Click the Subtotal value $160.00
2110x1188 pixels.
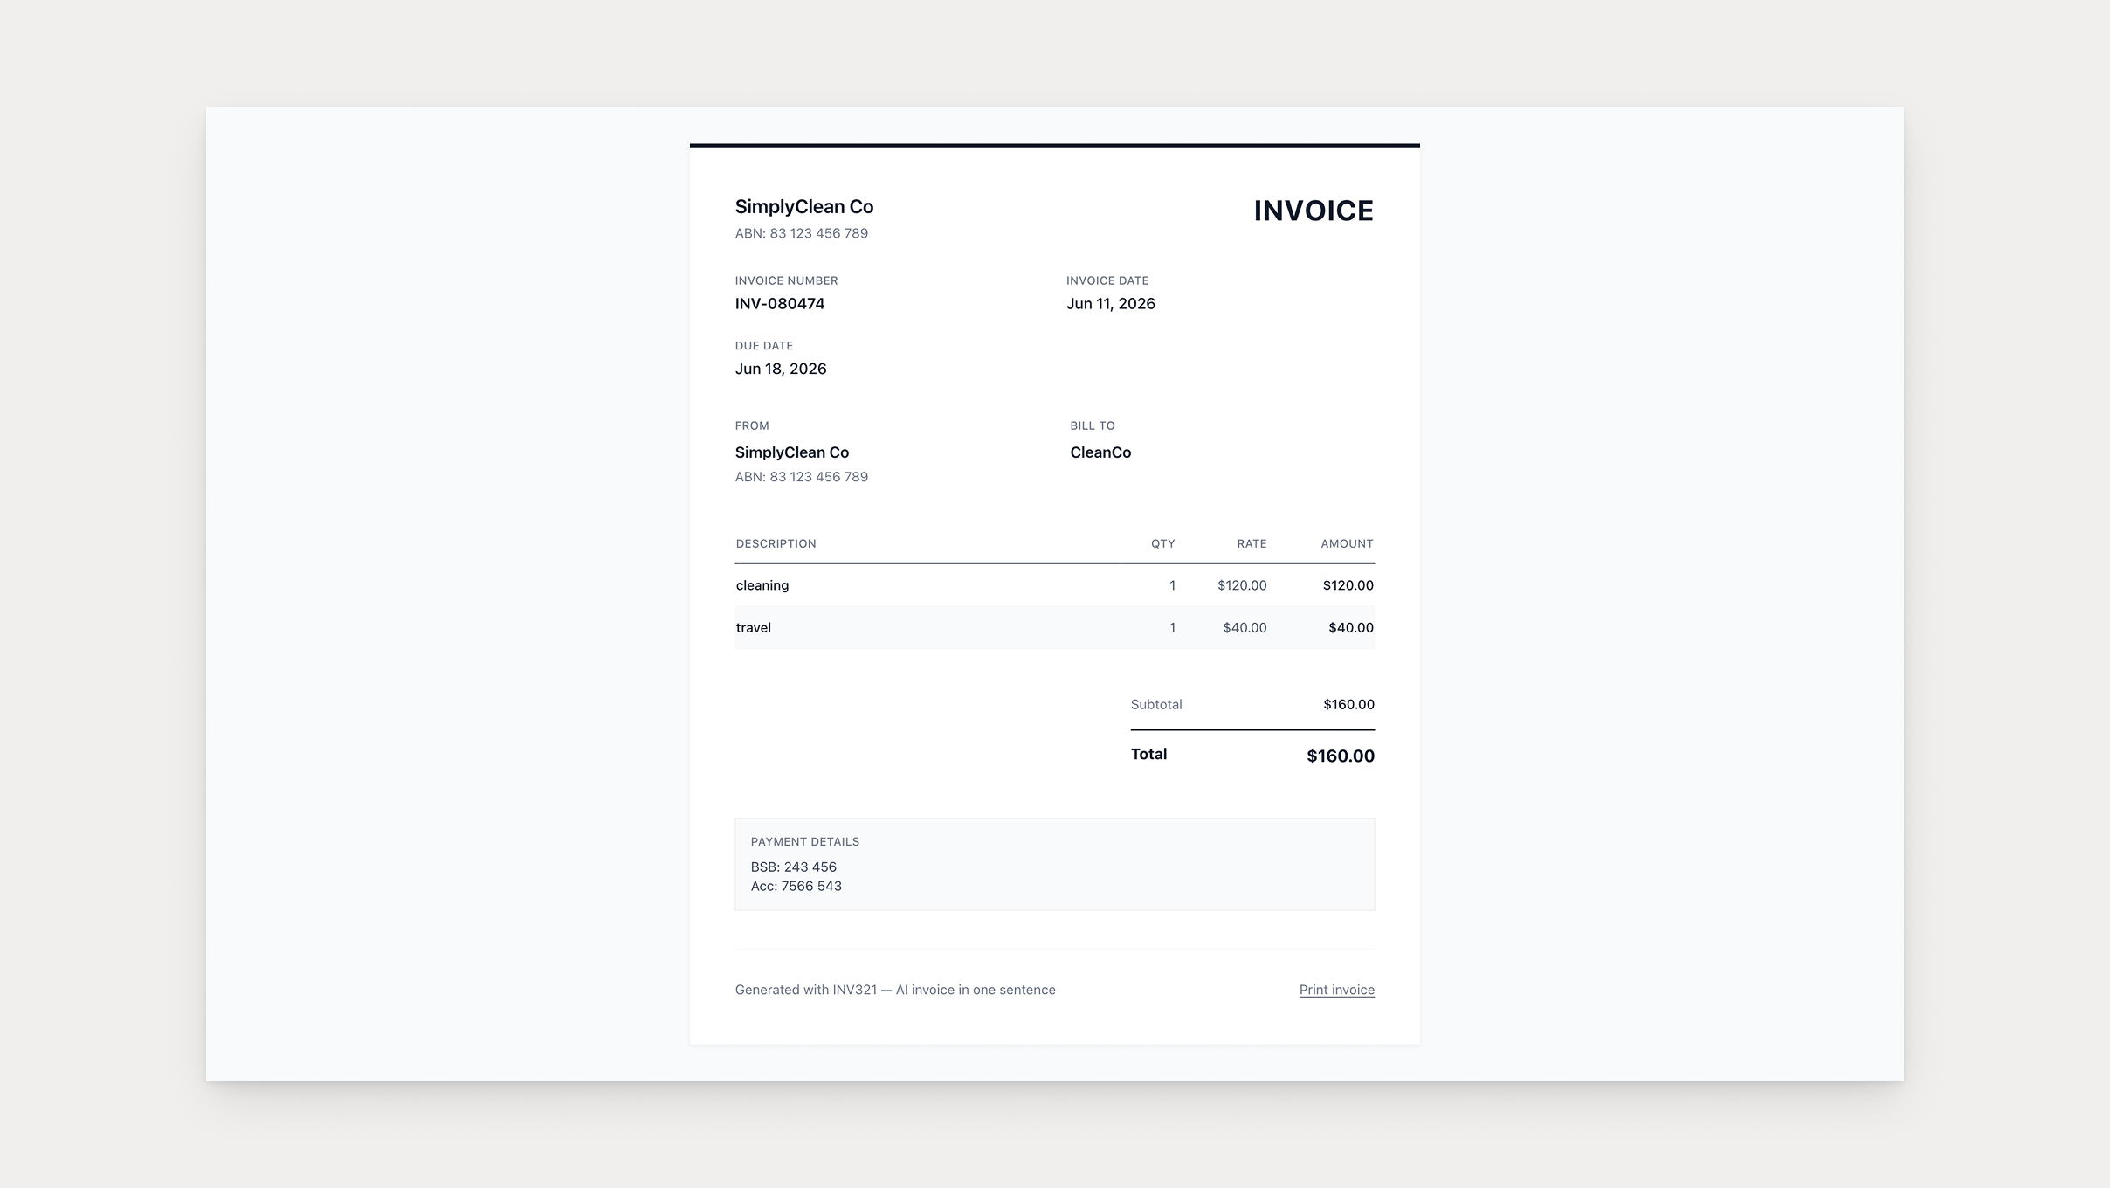click(1348, 704)
